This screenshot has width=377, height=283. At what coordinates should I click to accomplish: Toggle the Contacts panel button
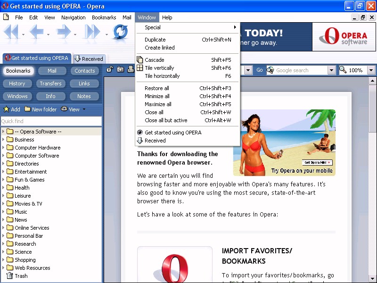[x=85, y=71]
